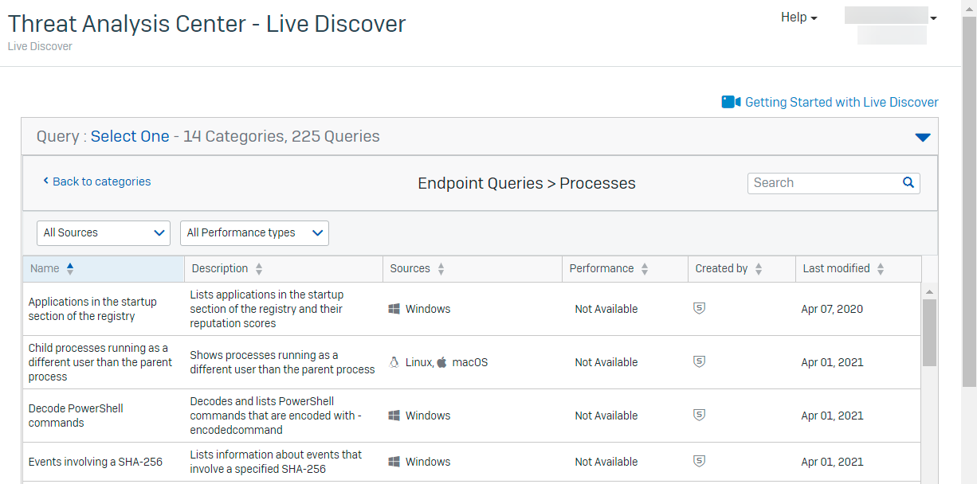This screenshot has width=977, height=484.
Task: Sort the table by Name column arrows
Action: (70, 269)
